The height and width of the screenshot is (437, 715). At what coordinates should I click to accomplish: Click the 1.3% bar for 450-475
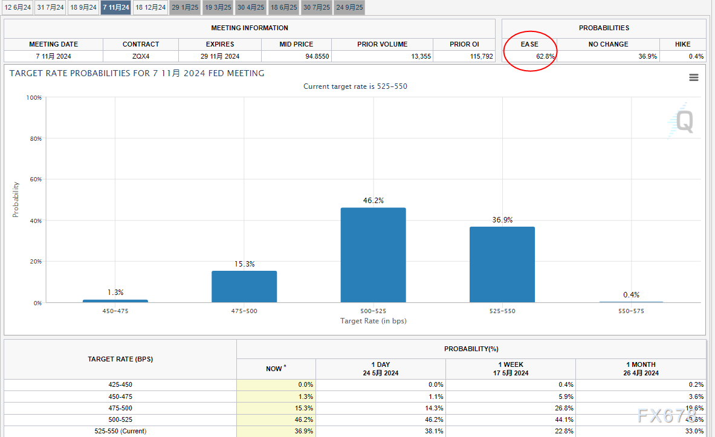pyautogui.click(x=115, y=300)
